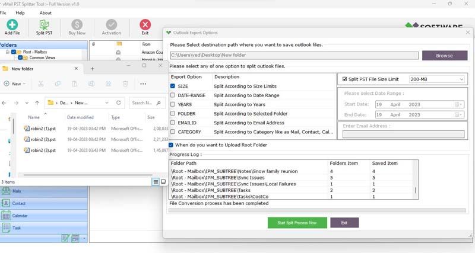Toggle Split PST File Size Limit checkbox
The width and height of the screenshot is (475, 253).
pyautogui.click(x=344, y=79)
